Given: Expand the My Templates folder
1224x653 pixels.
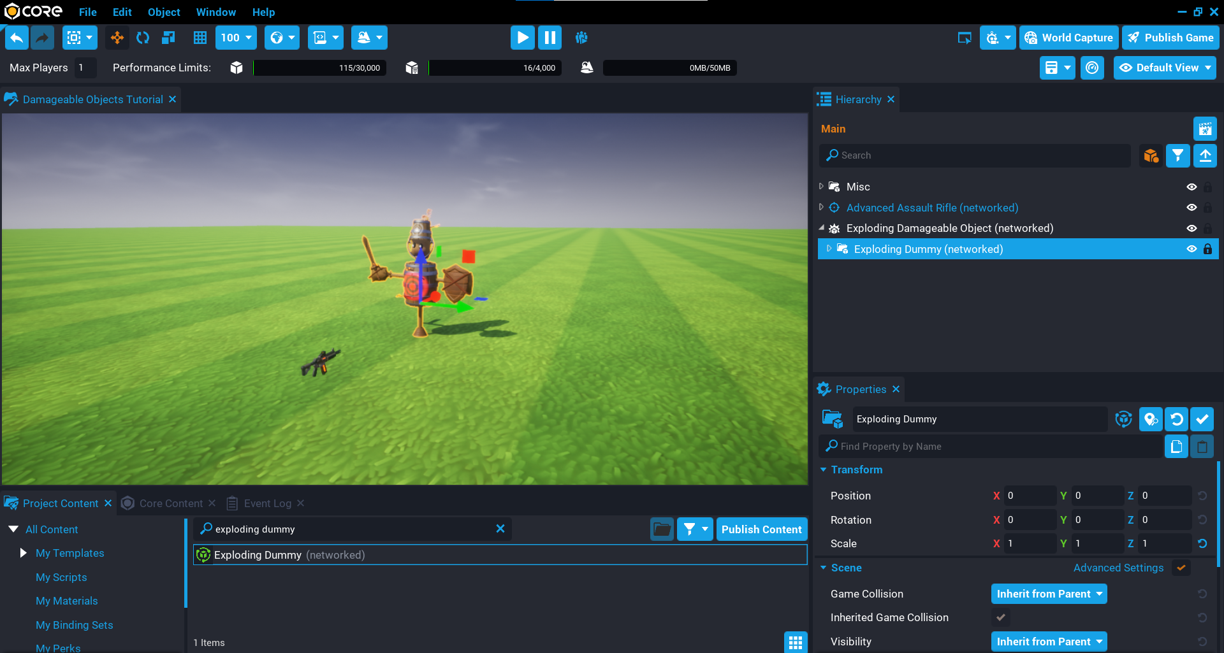Looking at the screenshot, I should 24,553.
